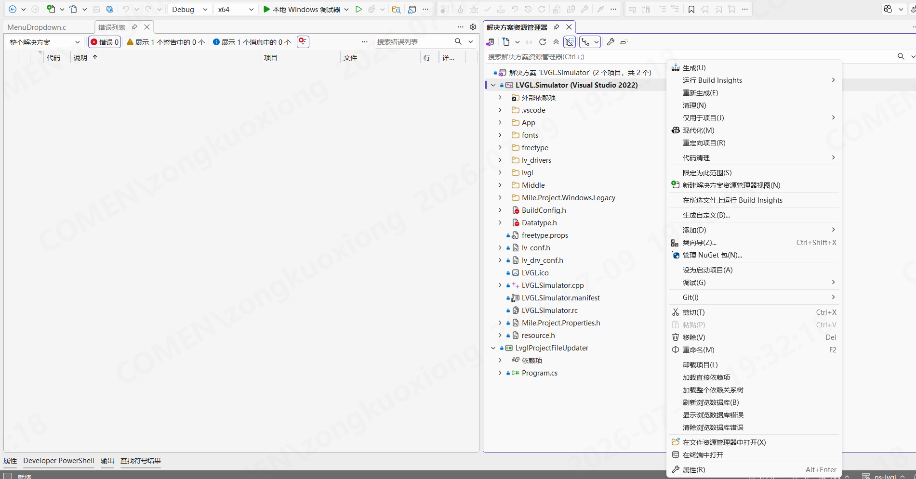Click the 搜索错误列表 search field

[414, 42]
